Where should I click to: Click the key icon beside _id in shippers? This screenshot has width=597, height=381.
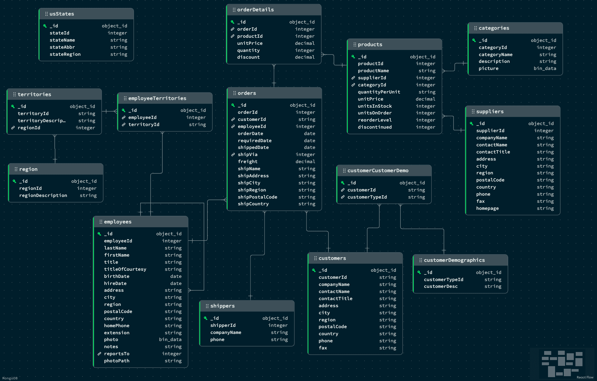coord(206,318)
